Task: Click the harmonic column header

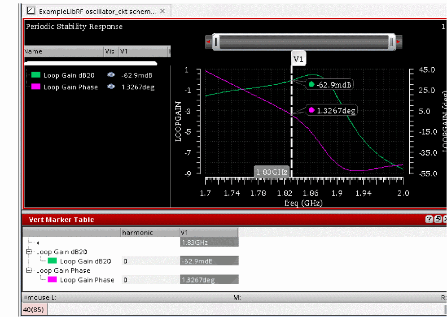Action: coord(137,232)
